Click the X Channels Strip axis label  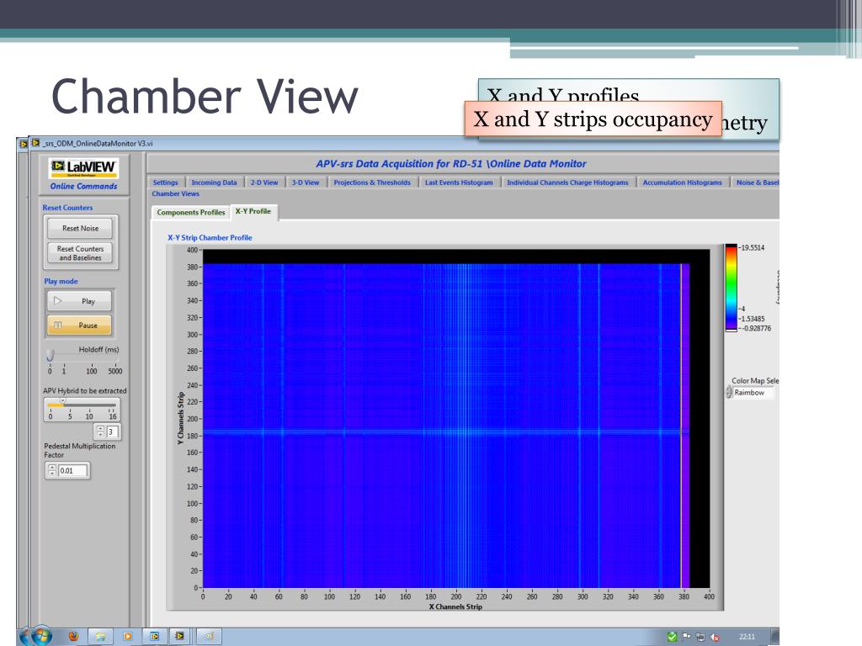click(455, 607)
